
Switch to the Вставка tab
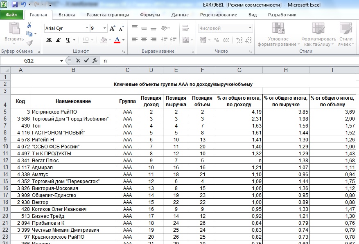pos(67,15)
